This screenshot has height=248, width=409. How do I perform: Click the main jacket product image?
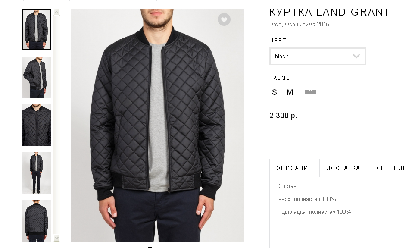tap(157, 125)
